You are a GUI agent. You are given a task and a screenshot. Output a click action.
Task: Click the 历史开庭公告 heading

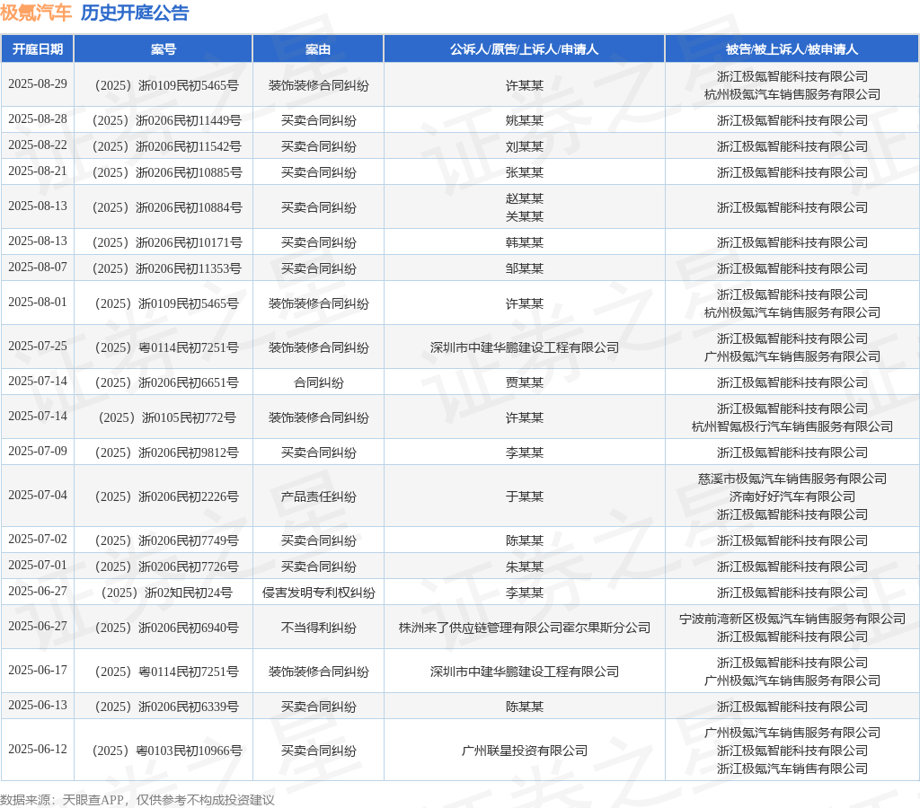coord(135,13)
